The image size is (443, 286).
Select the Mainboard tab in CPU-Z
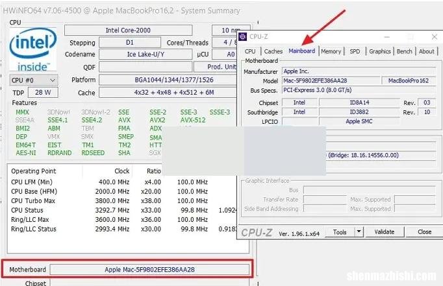click(302, 51)
